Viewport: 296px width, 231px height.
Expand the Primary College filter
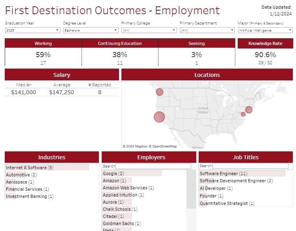coord(149,30)
